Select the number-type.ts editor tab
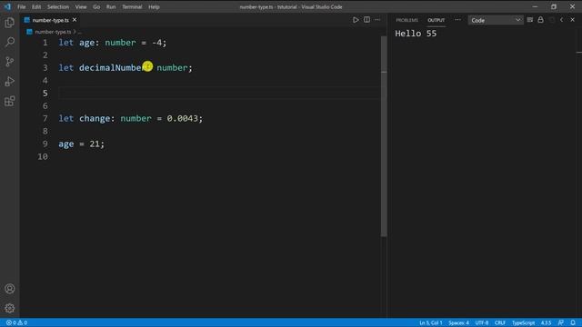 (x=51, y=20)
